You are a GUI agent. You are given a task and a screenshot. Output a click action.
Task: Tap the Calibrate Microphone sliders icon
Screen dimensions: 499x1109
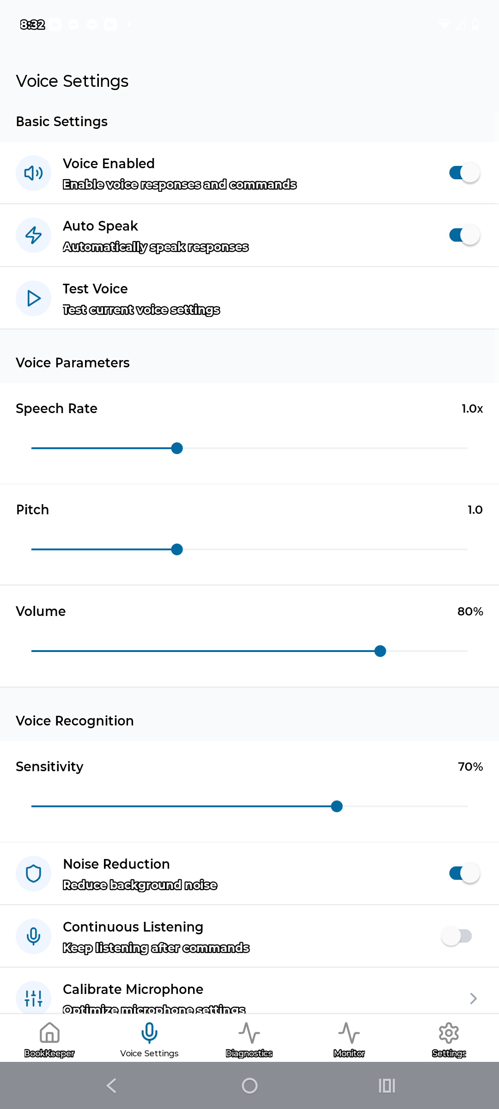[33, 998]
